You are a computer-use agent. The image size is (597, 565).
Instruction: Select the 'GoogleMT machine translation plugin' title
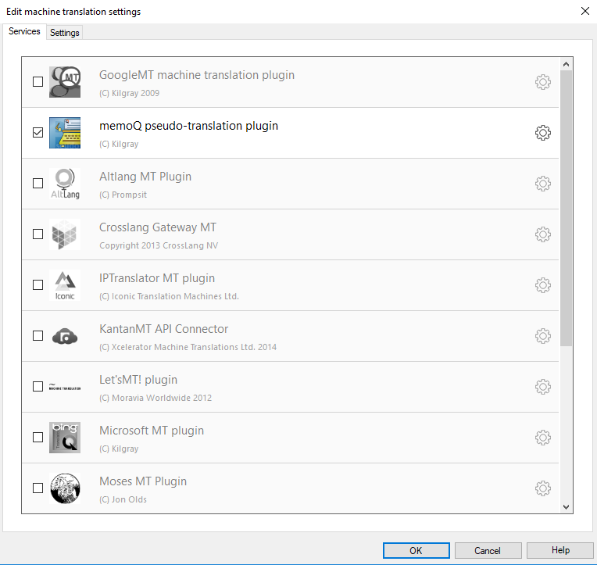click(x=197, y=75)
